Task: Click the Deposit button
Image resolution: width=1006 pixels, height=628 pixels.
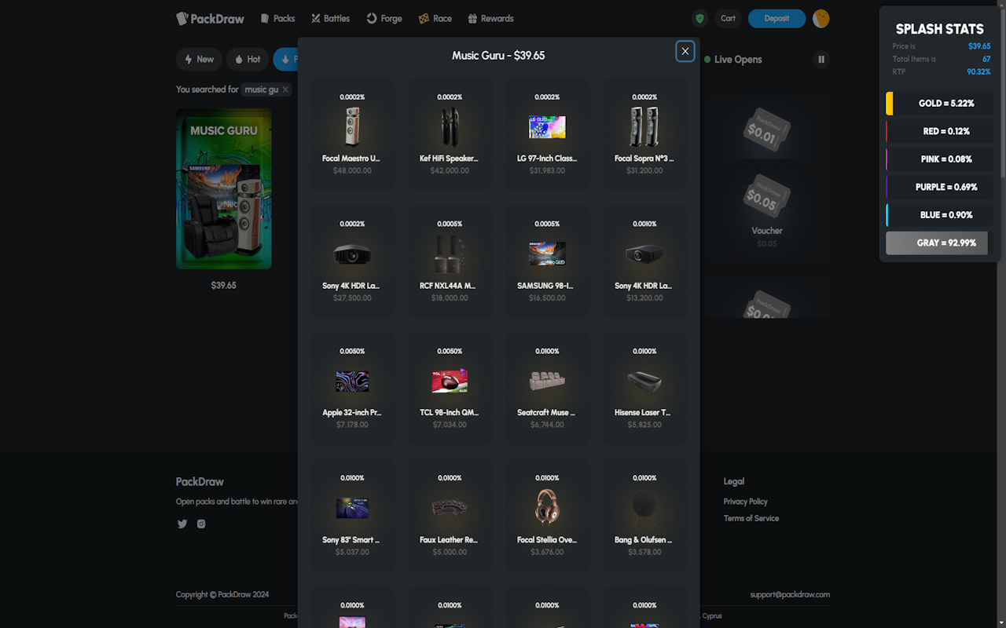Action: coord(777,18)
